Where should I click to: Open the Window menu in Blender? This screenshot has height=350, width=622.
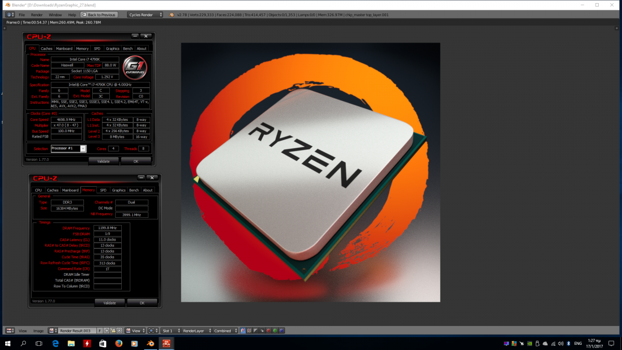click(55, 15)
